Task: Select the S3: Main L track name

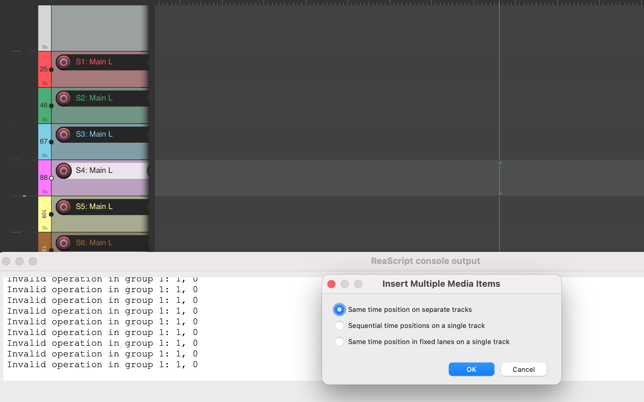Action: point(94,134)
